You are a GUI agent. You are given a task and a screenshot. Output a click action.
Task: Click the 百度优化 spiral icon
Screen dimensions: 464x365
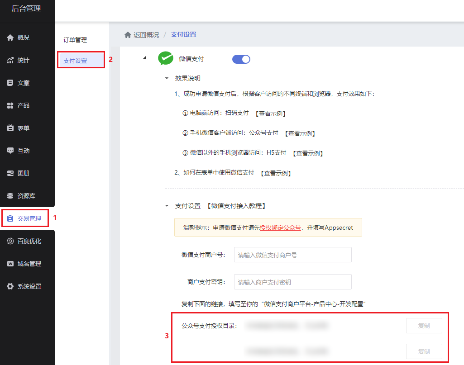[10, 241]
